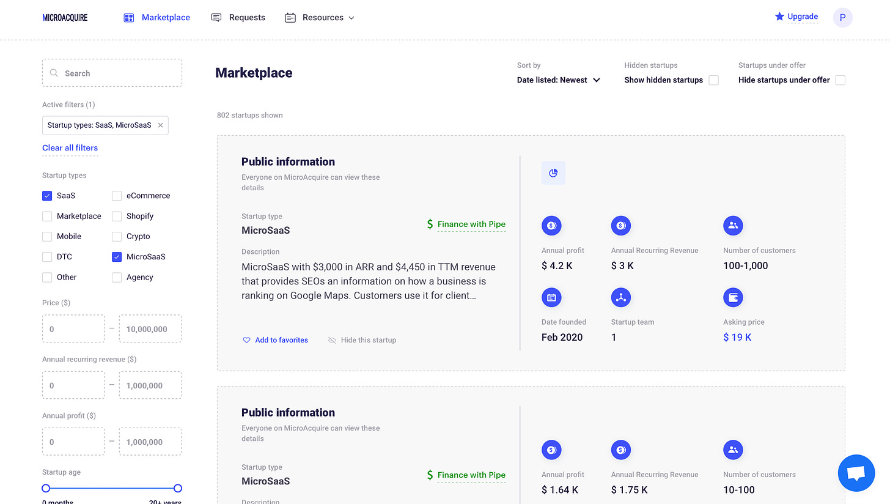
Task: Click Clear all filters
Action: pyautogui.click(x=70, y=148)
